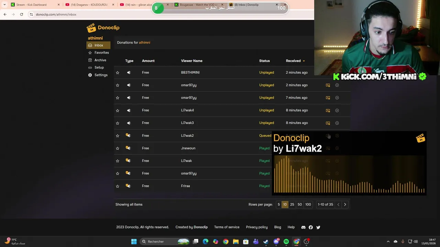Viewport: 440px width, 247px height.
Task: Sort by the Status column header
Action: pos(264,61)
